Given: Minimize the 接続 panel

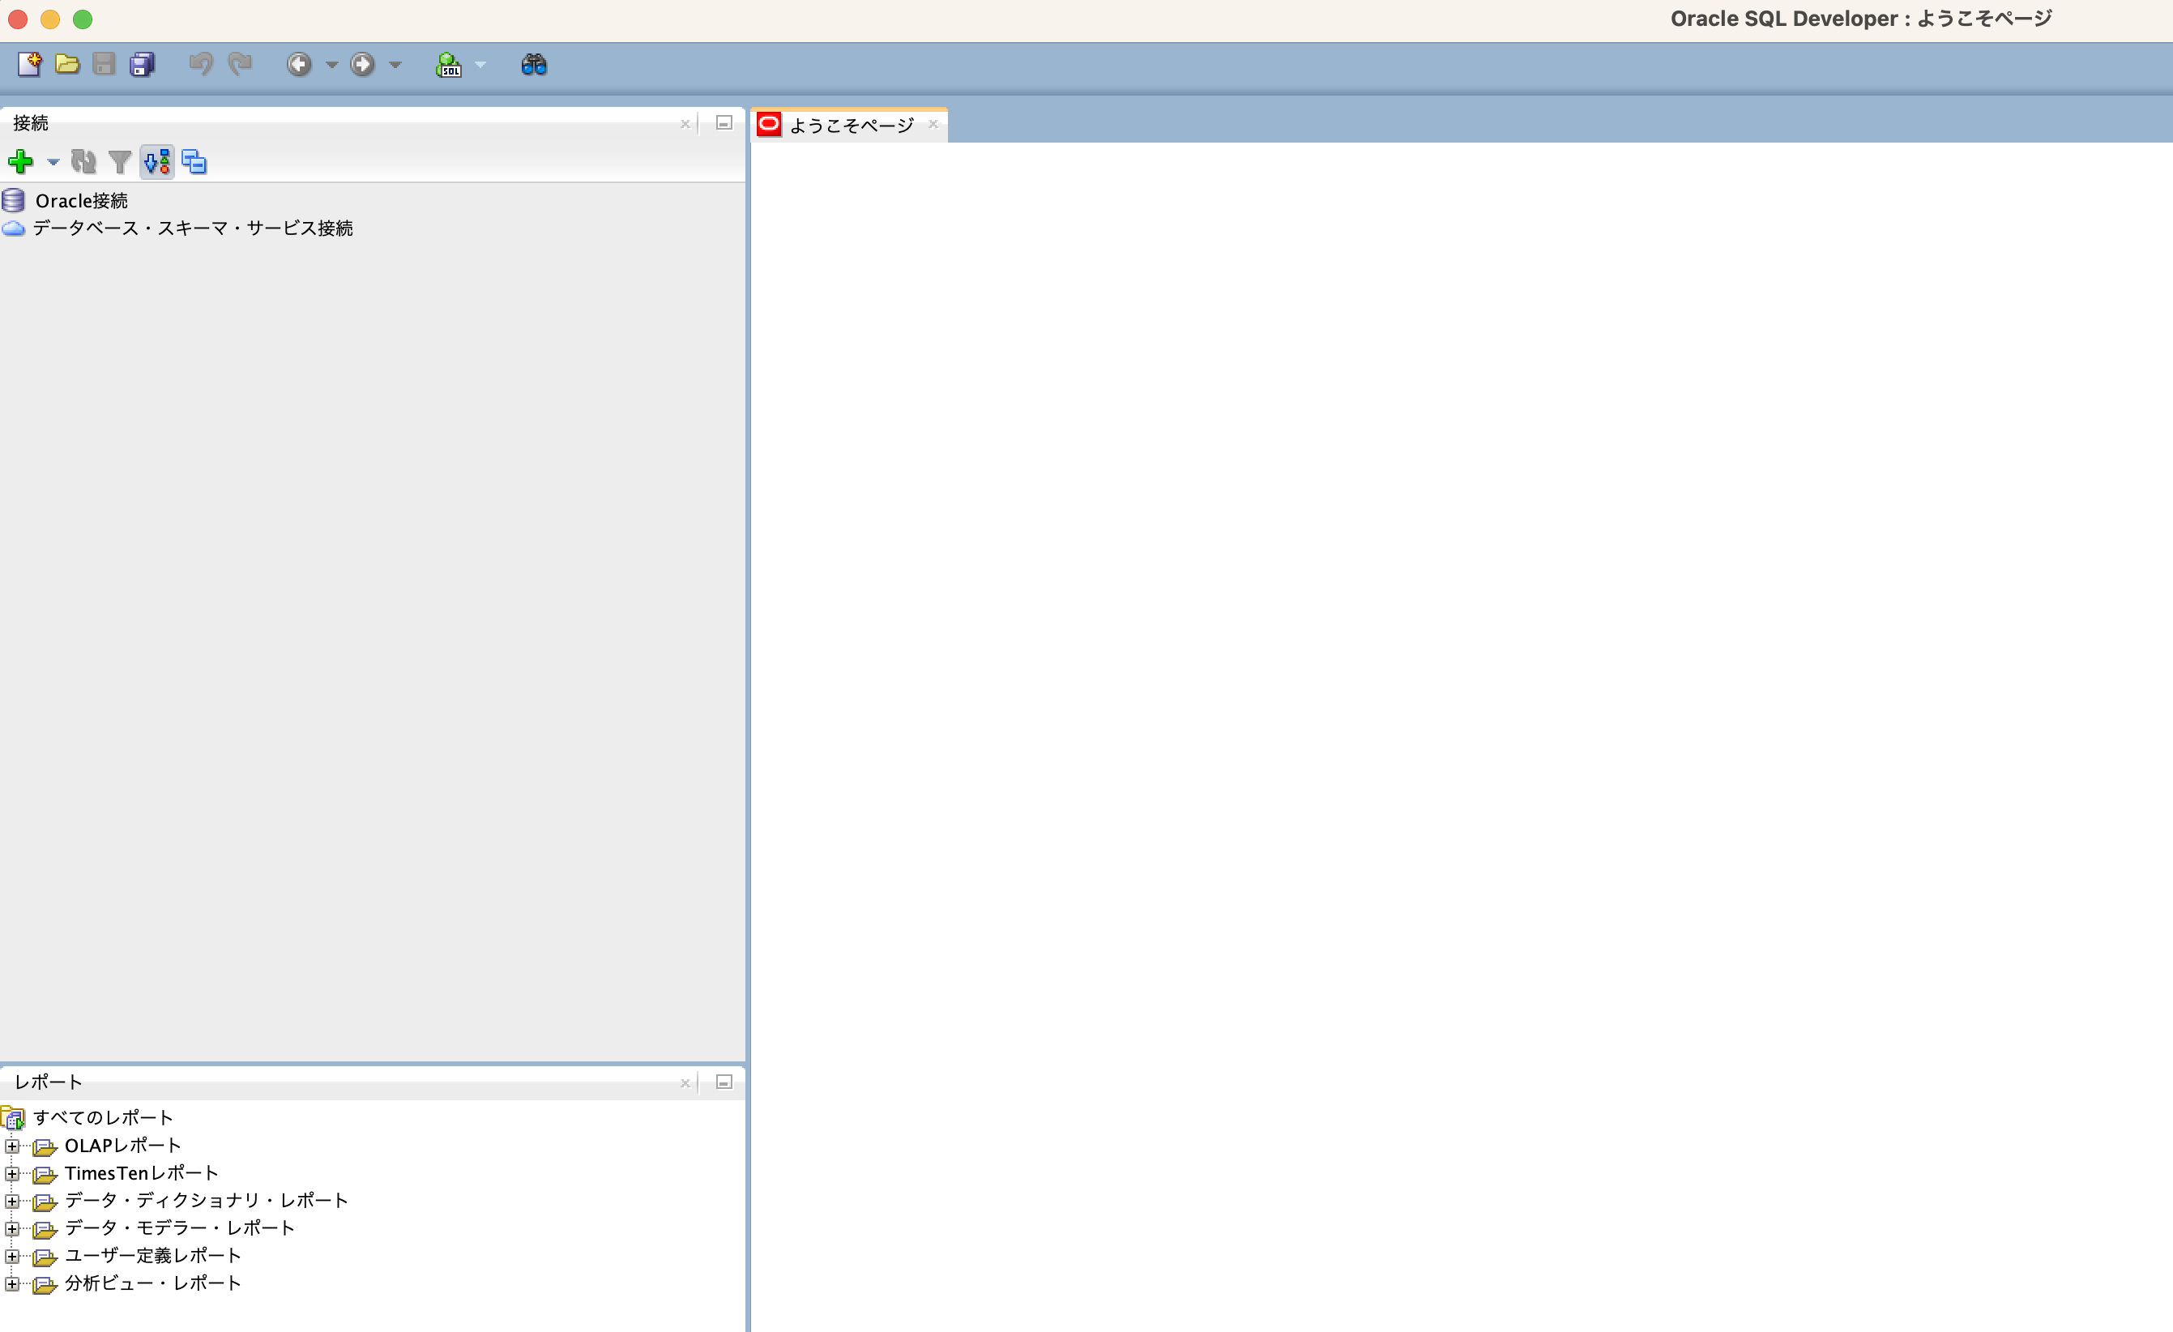Looking at the screenshot, I should (x=724, y=123).
